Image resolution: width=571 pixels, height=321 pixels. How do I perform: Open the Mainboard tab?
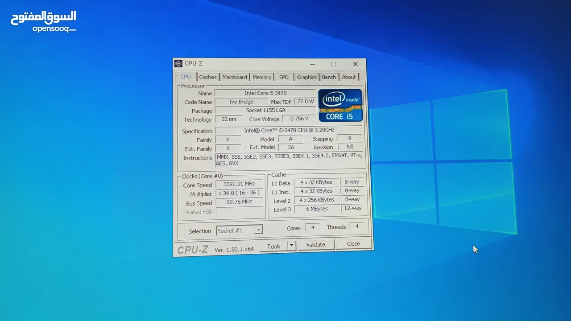[234, 77]
